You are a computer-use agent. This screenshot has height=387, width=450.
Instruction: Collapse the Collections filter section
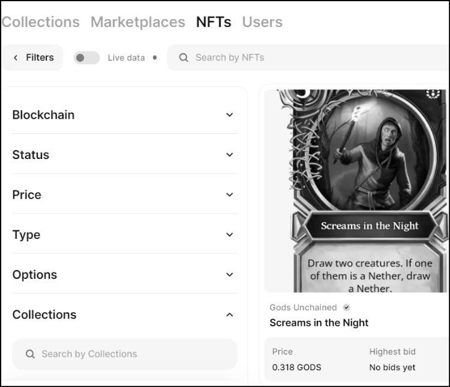tap(229, 314)
